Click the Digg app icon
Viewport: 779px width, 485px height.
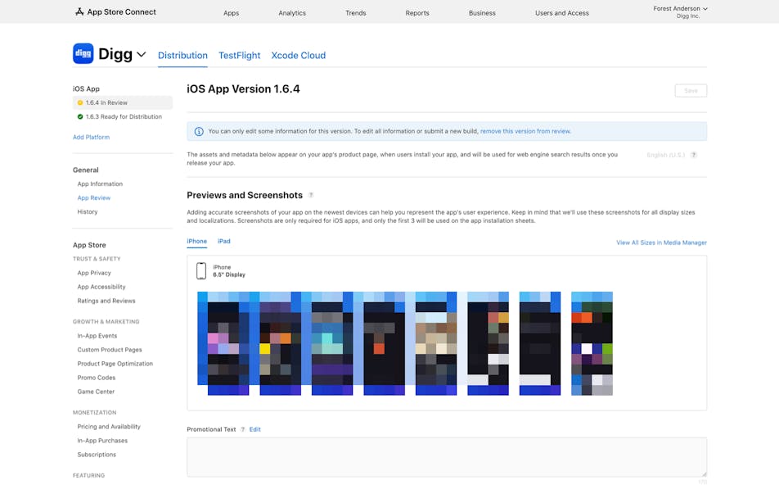(x=83, y=54)
